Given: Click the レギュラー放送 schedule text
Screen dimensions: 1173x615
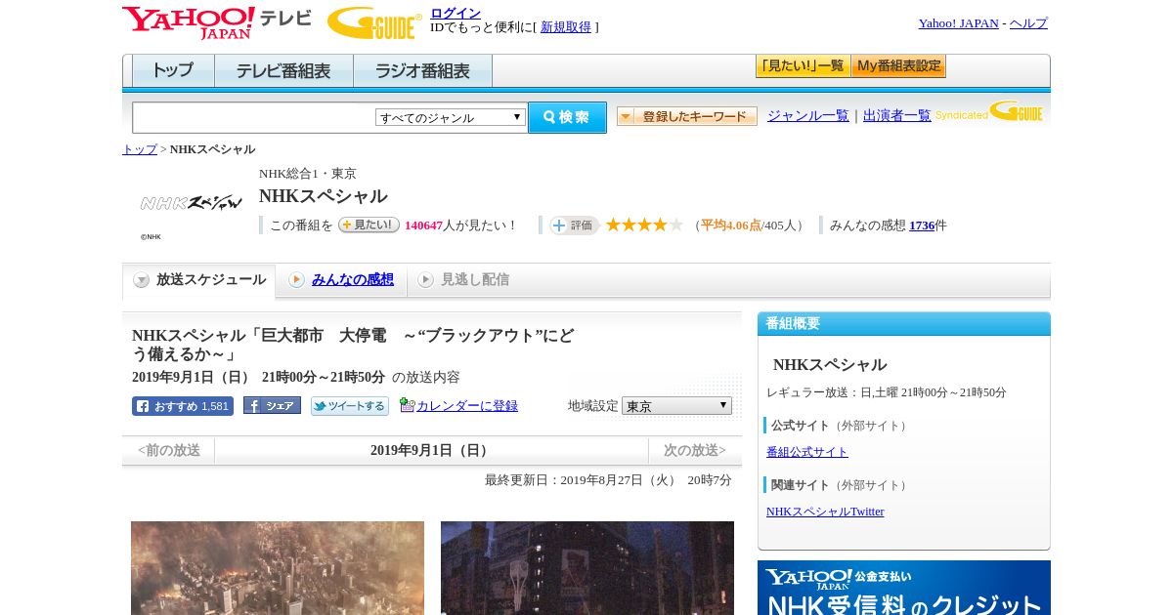Looking at the screenshot, I should tap(887, 392).
